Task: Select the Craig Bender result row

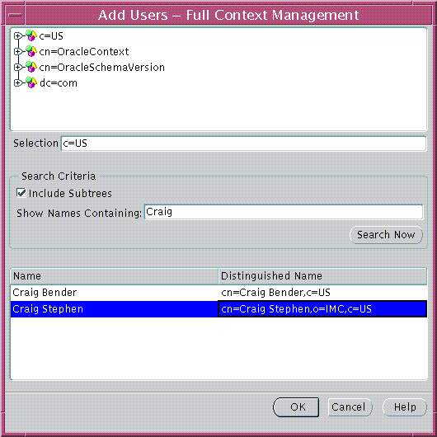Action: click(x=218, y=293)
